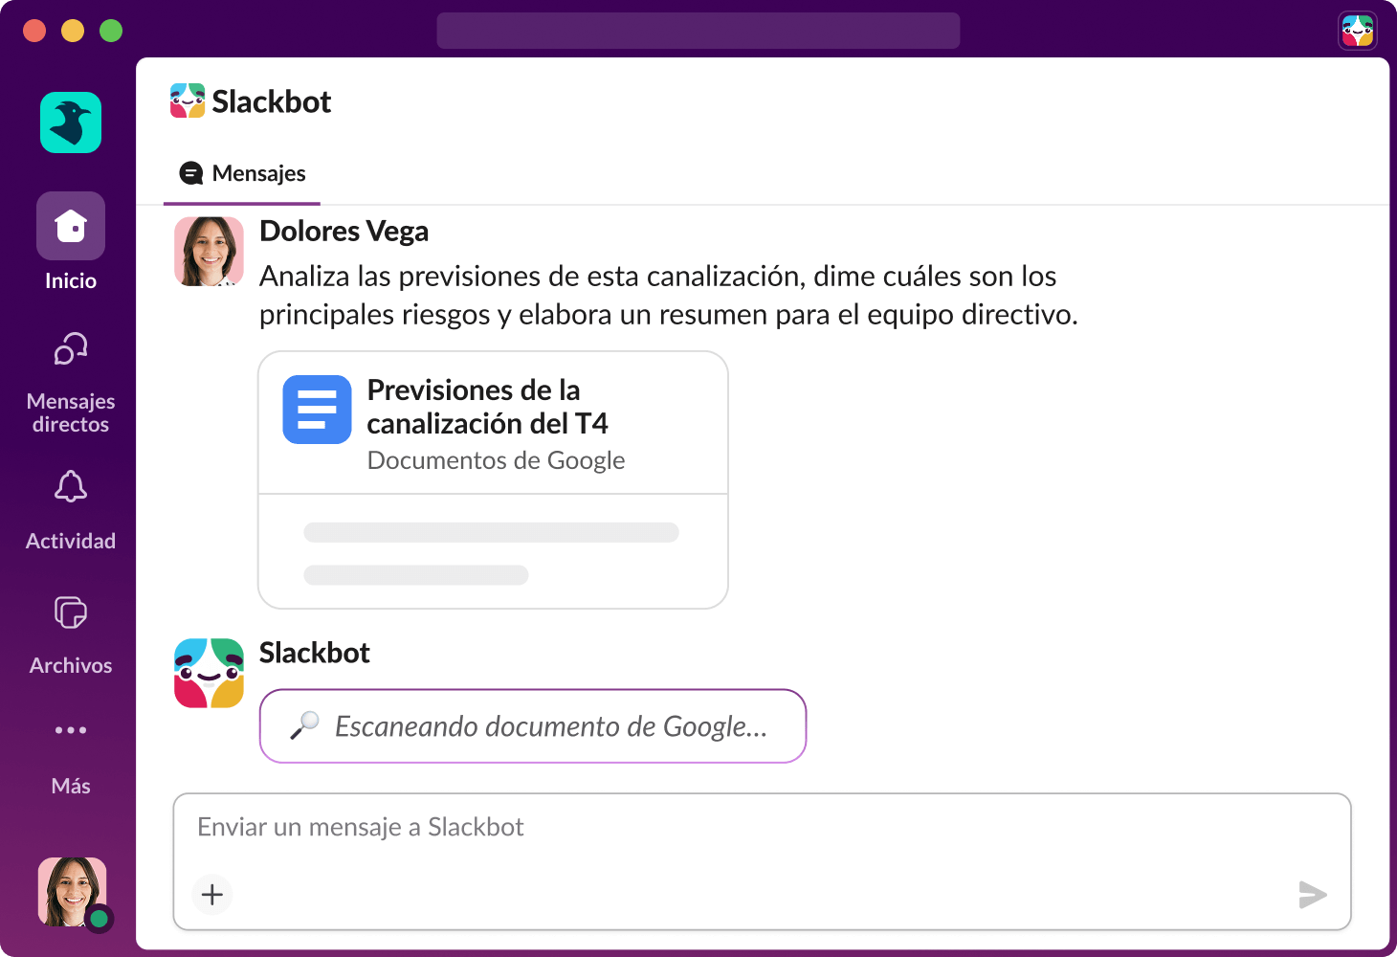Click Dolores Vega's name above her message
The height and width of the screenshot is (957, 1397).
344,231
